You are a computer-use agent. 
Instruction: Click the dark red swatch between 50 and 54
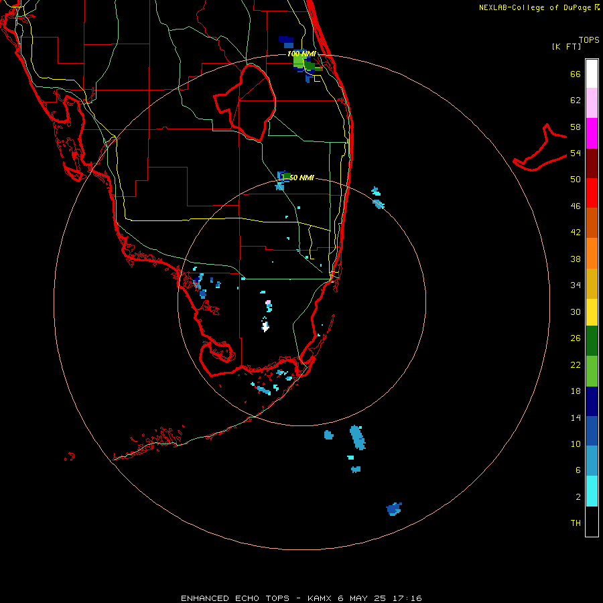pyautogui.click(x=592, y=163)
